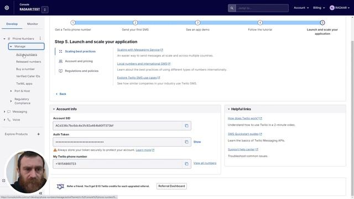Viewport: 354px width, 199px height.
Task: Open Scaling with Messaging Service link
Action: (140, 50)
